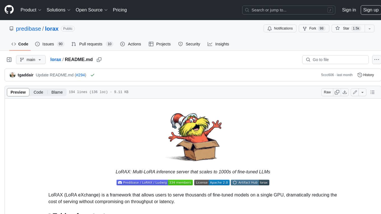Select the Blame view
This screenshot has height=214, width=381.
57,92
